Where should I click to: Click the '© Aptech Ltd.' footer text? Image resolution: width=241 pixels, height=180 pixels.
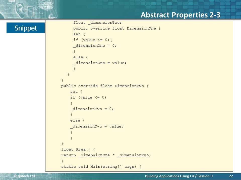(x=25, y=176)
